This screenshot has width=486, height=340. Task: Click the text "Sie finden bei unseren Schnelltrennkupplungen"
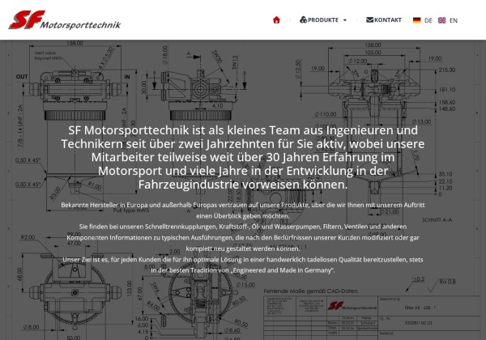[x=243, y=237]
